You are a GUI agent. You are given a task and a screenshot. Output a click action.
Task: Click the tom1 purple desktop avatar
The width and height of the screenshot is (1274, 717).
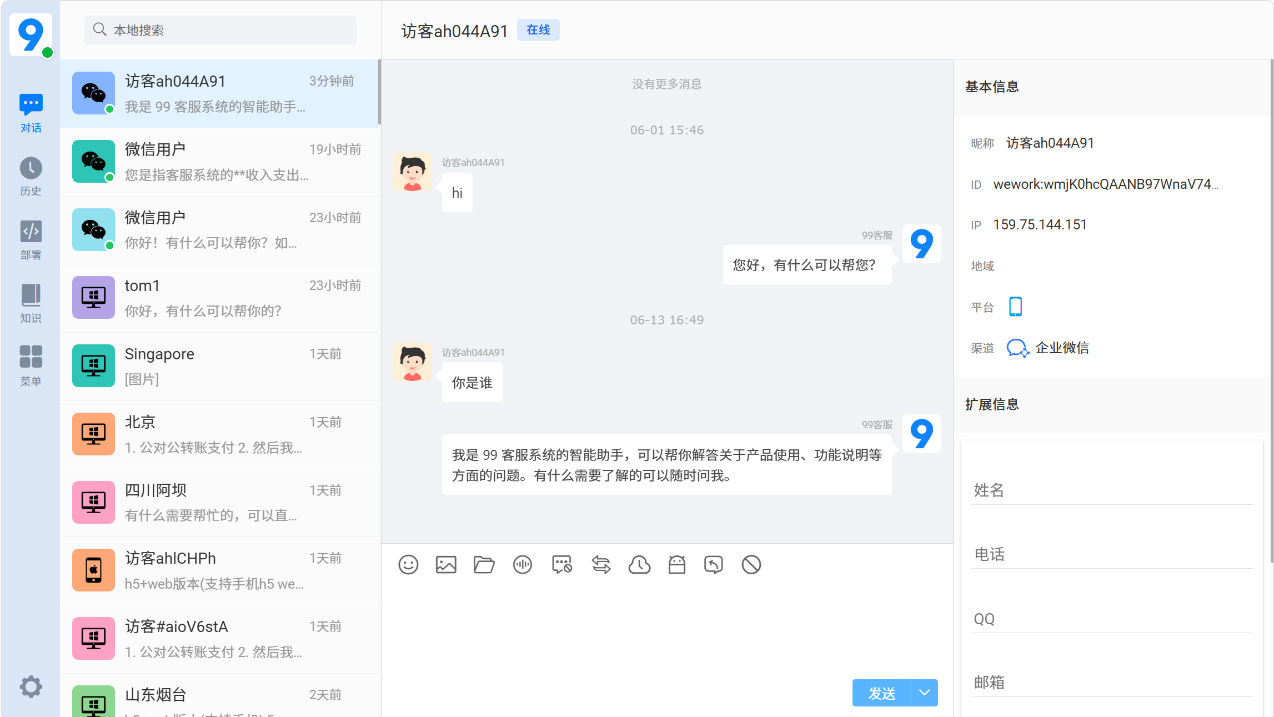(x=93, y=297)
